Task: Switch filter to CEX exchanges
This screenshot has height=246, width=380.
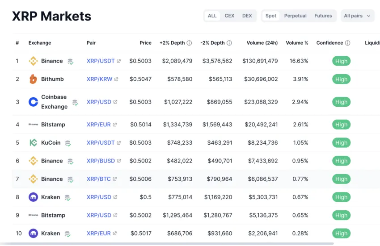Action: tap(229, 16)
